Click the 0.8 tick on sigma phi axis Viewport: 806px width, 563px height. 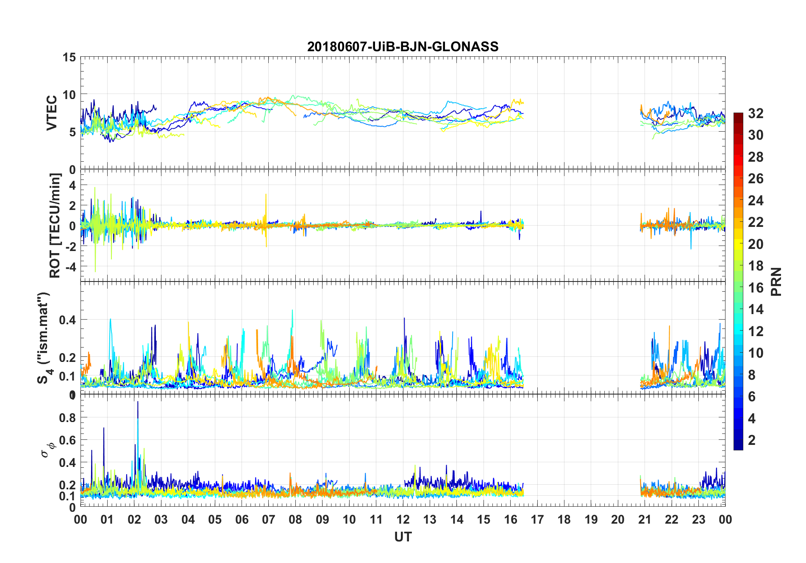[67, 417]
